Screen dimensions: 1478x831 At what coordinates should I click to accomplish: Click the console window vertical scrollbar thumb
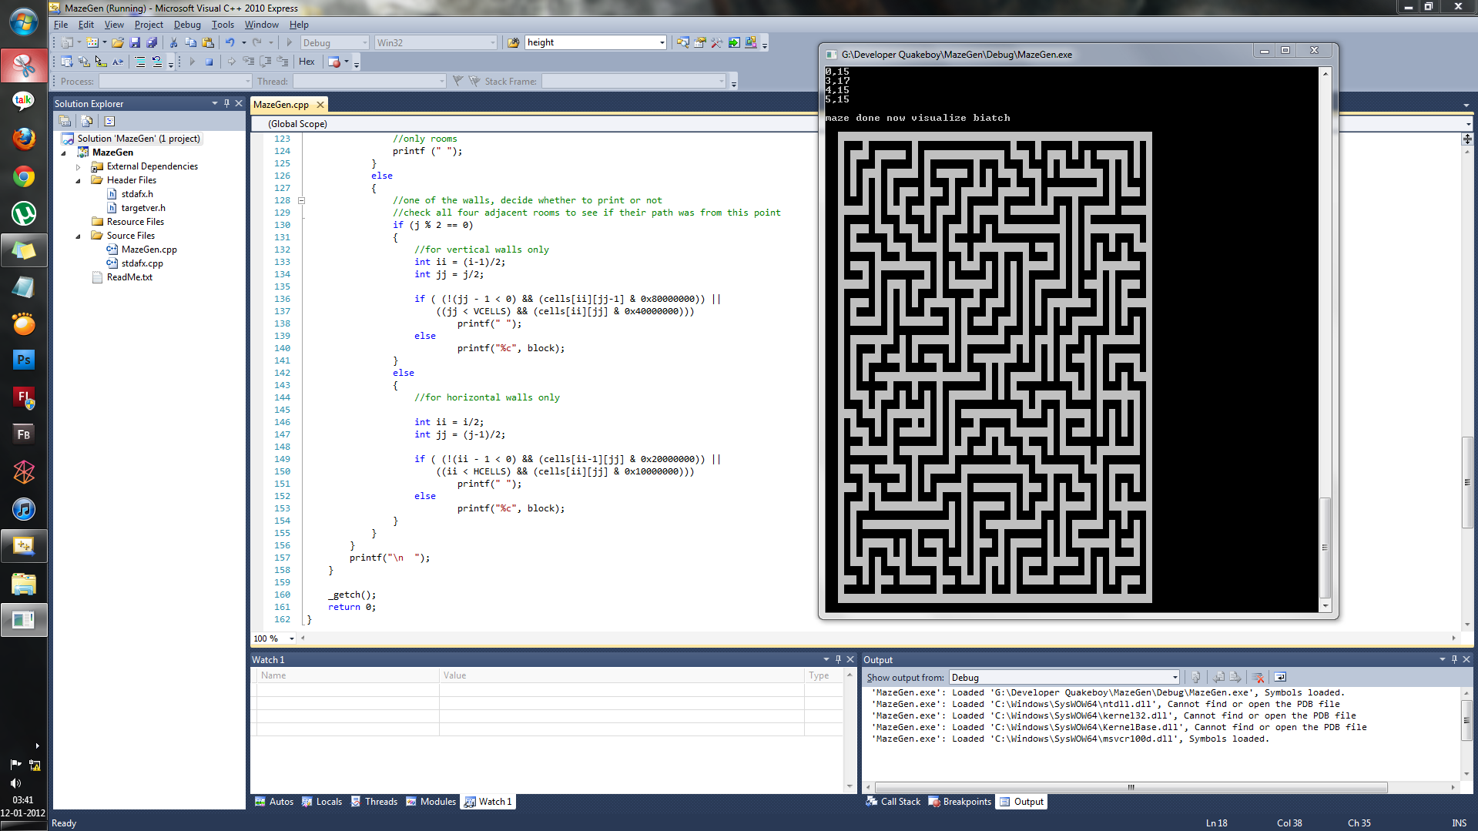pyautogui.click(x=1326, y=548)
